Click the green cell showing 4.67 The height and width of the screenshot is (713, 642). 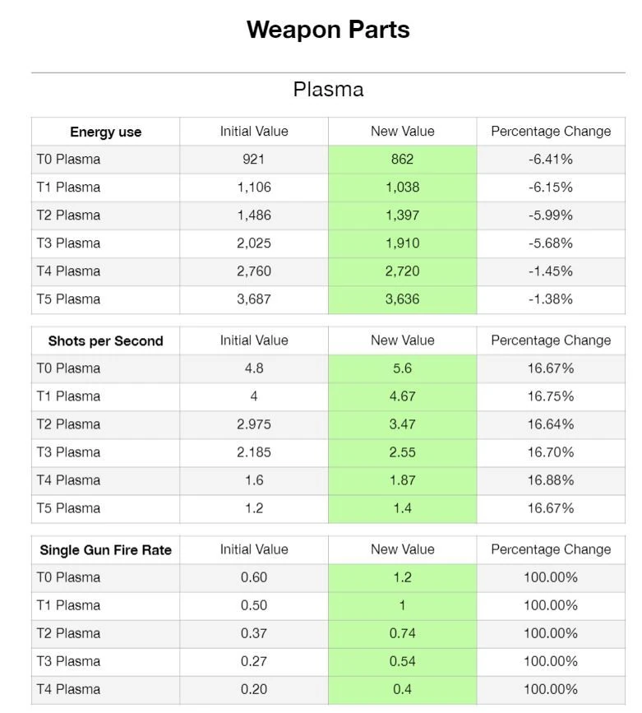[x=402, y=396]
